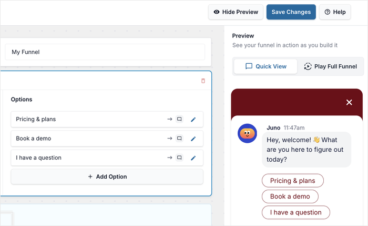Close the chat preview widget

349,102
